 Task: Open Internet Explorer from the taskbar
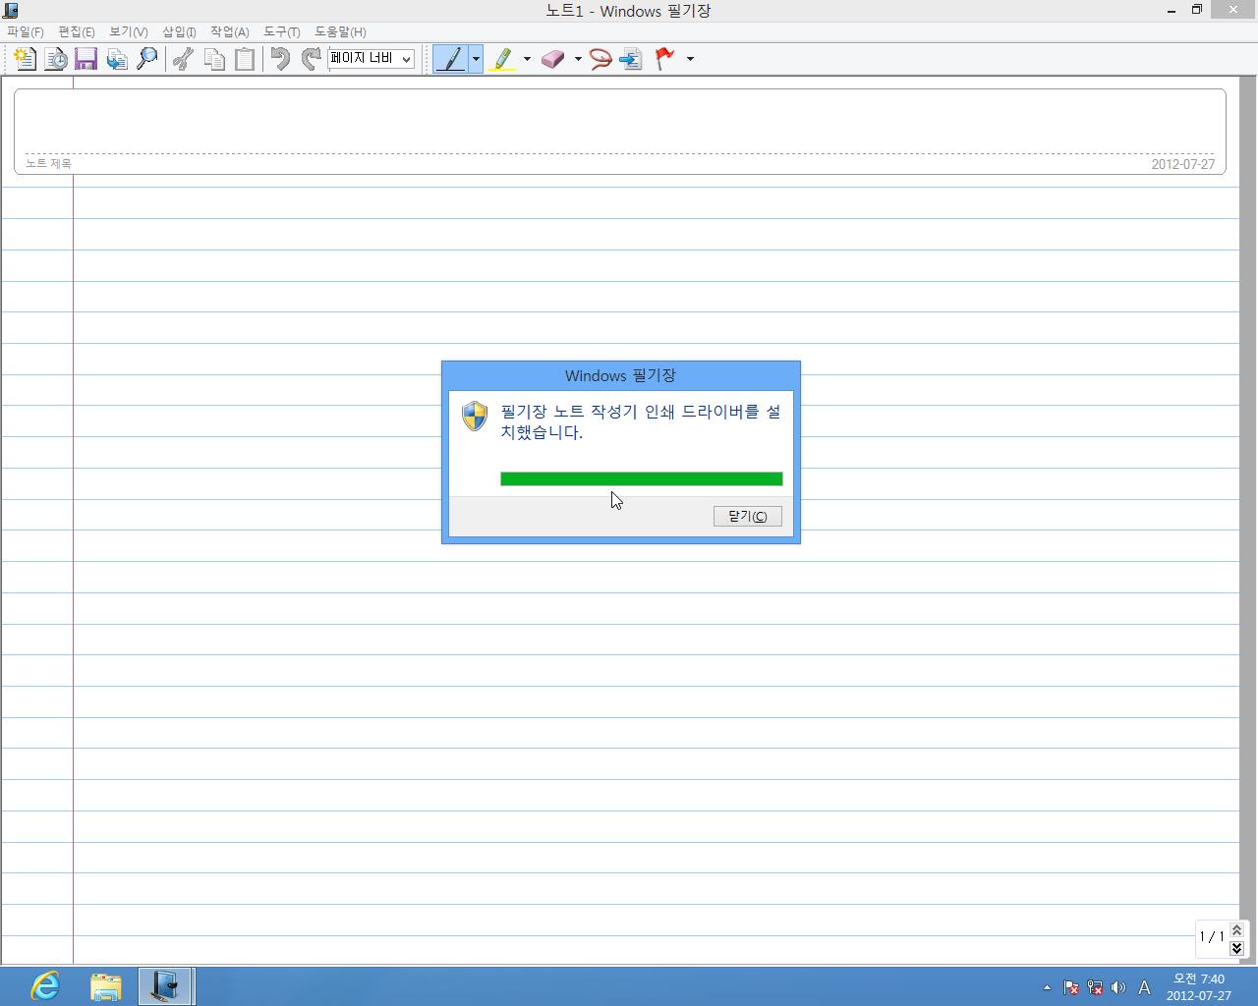pos(45,985)
